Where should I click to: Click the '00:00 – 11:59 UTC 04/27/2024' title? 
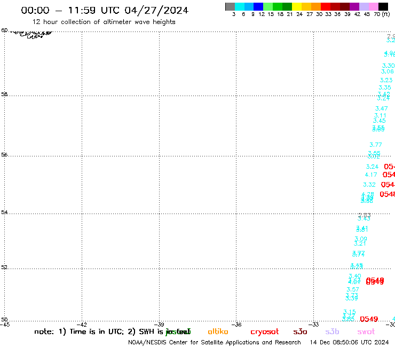click(105, 10)
